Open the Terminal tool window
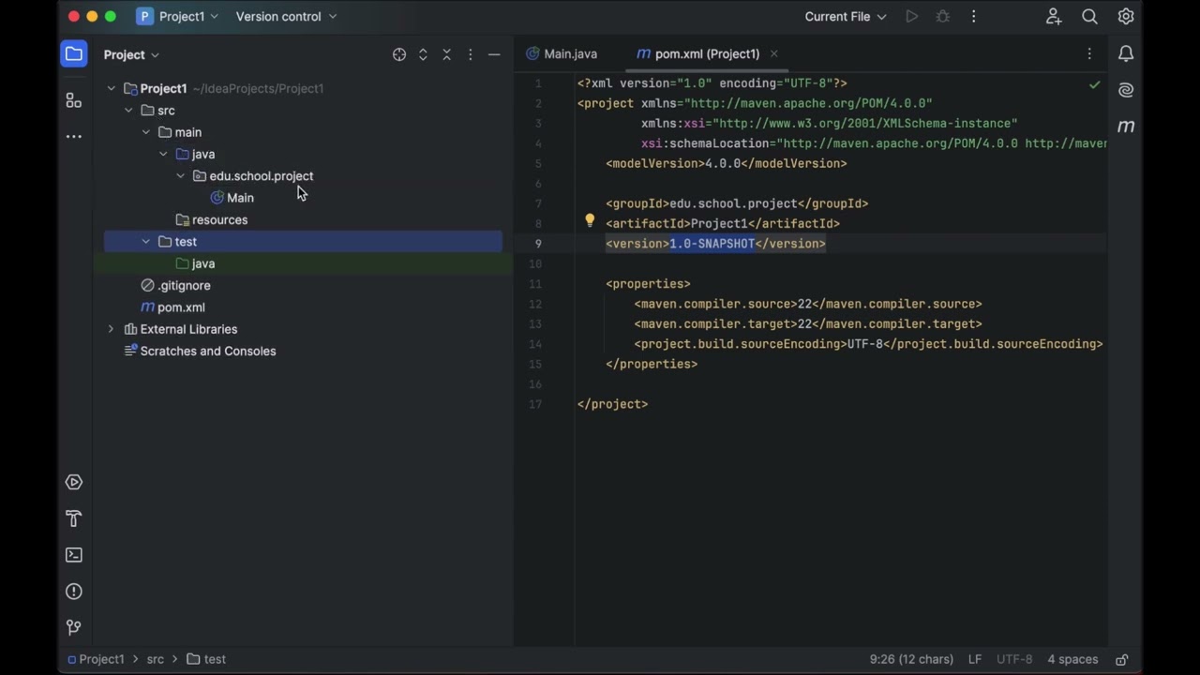The width and height of the screenshot is (1200, 675). click(74, 555)
